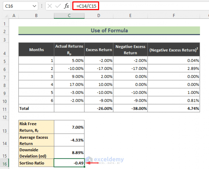209x169 pixels.
Task: Select column E header
Action: pyautogui.click(x=130, y=16)
